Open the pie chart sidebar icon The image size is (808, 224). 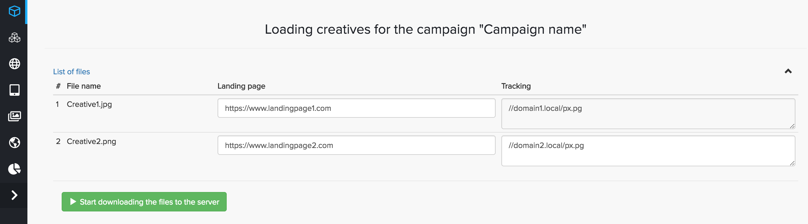(x=14, y=169)
